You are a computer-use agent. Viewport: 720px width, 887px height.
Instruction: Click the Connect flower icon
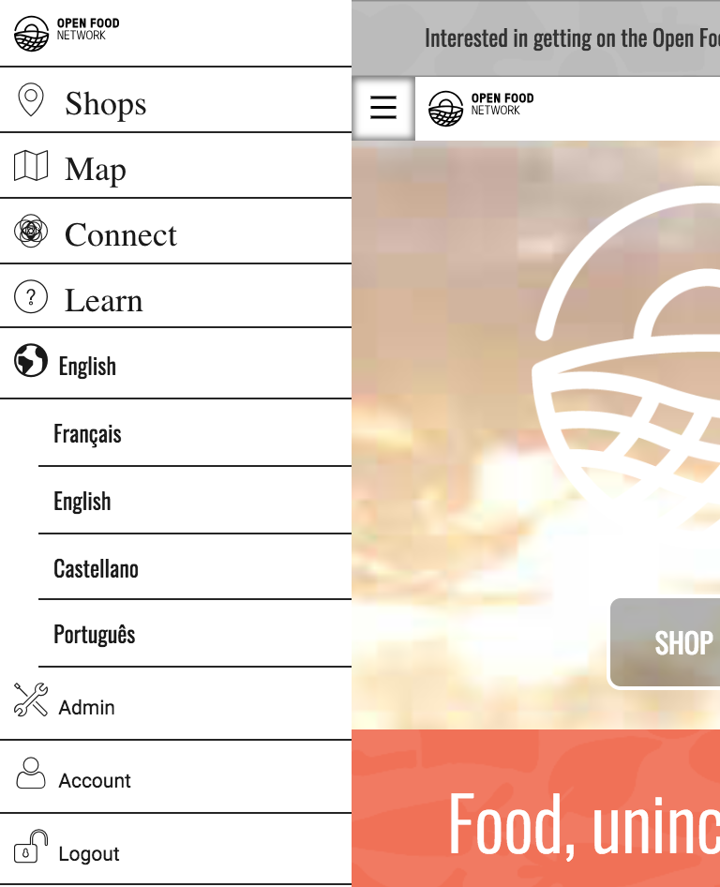coord(31,231)
